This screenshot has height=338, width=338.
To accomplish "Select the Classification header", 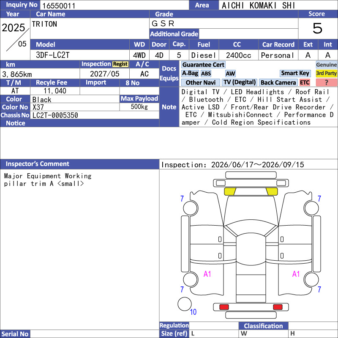I will pyautogui.click(x=263, y=326).
